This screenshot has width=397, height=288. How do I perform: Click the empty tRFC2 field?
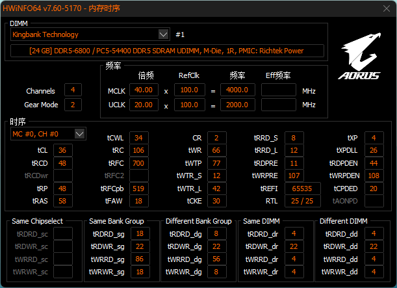(x=139, y=176)
